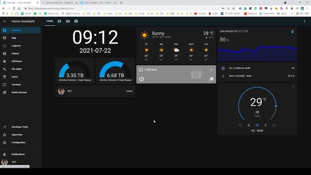Open ESPHome in the sidebar
Viewport: 311px width, 175px height.
coord(20,61)
